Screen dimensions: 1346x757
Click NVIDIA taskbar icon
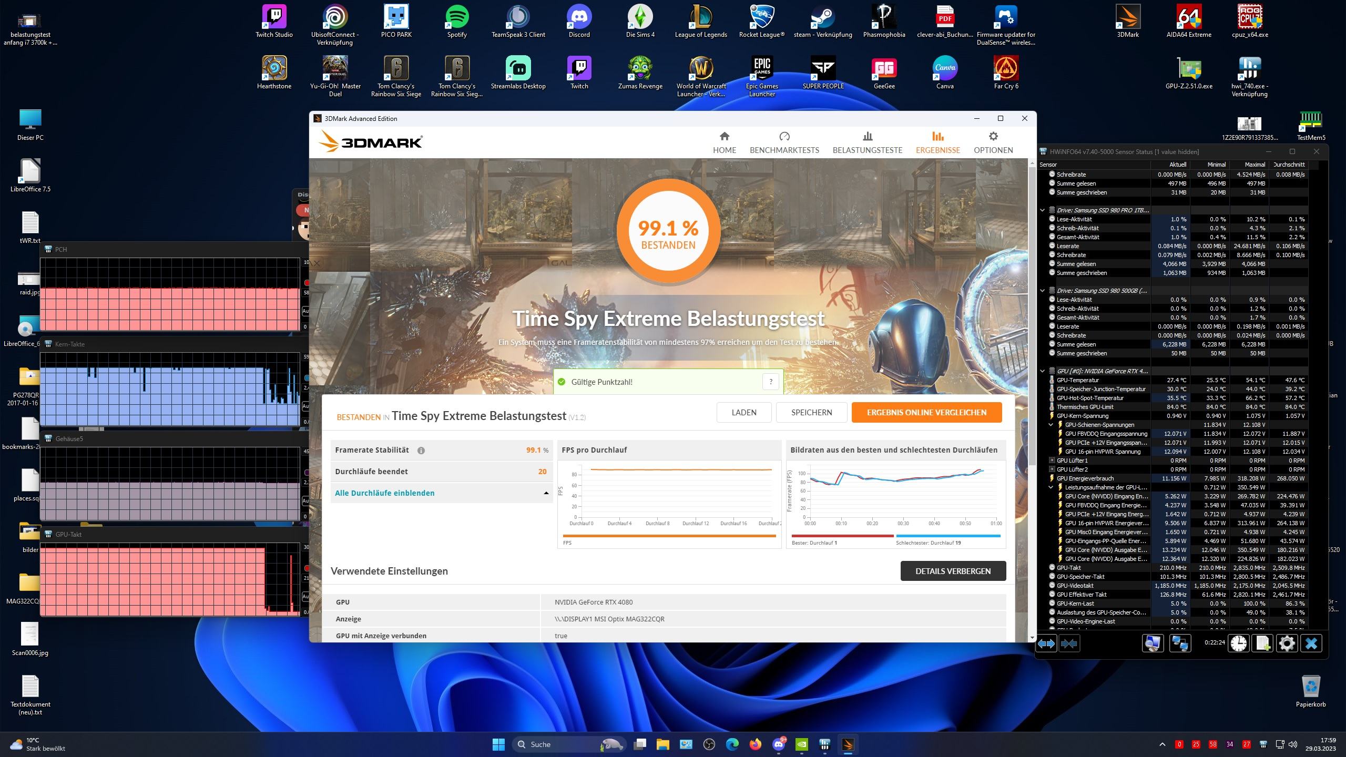click(801, 744)
